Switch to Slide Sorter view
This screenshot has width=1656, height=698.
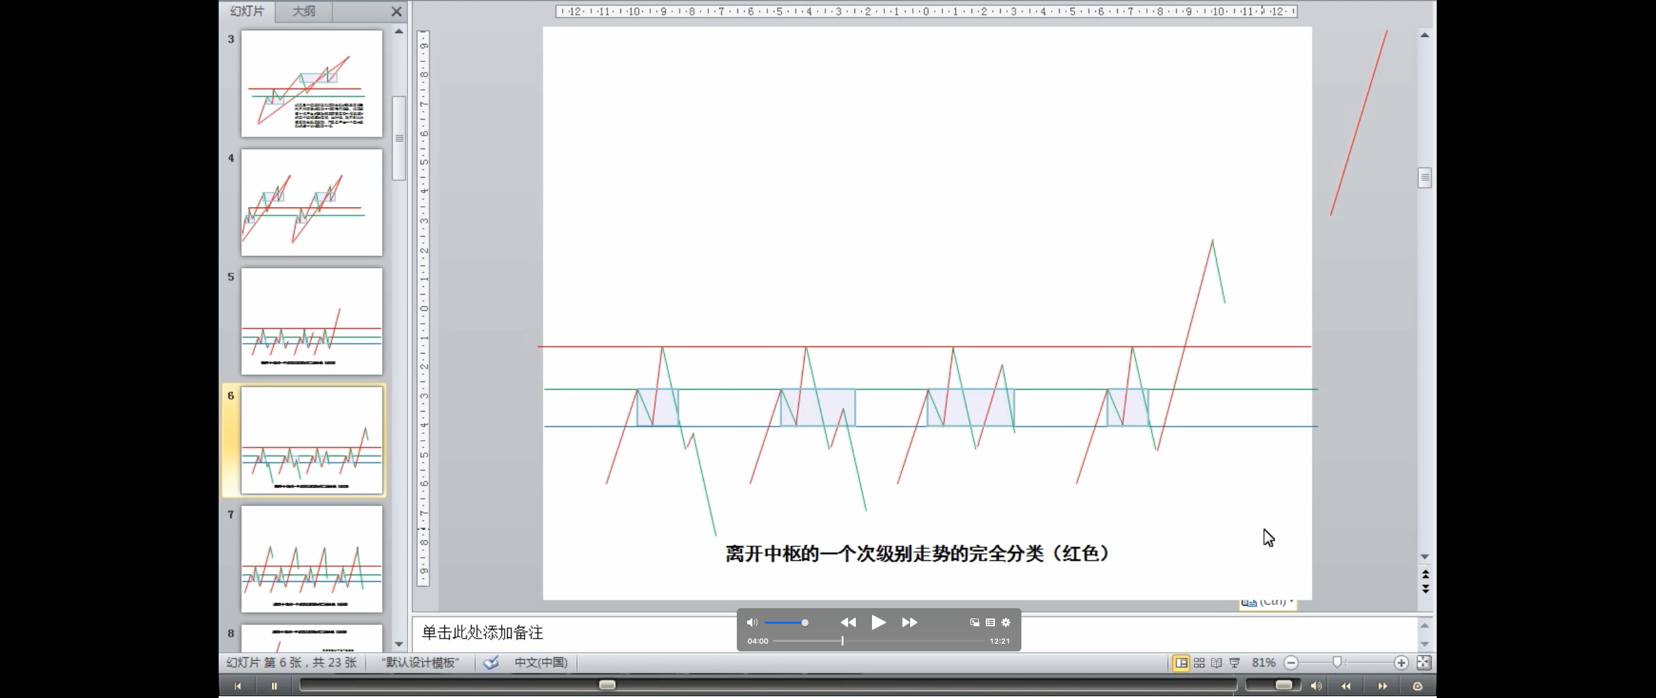coord(1199,662)
